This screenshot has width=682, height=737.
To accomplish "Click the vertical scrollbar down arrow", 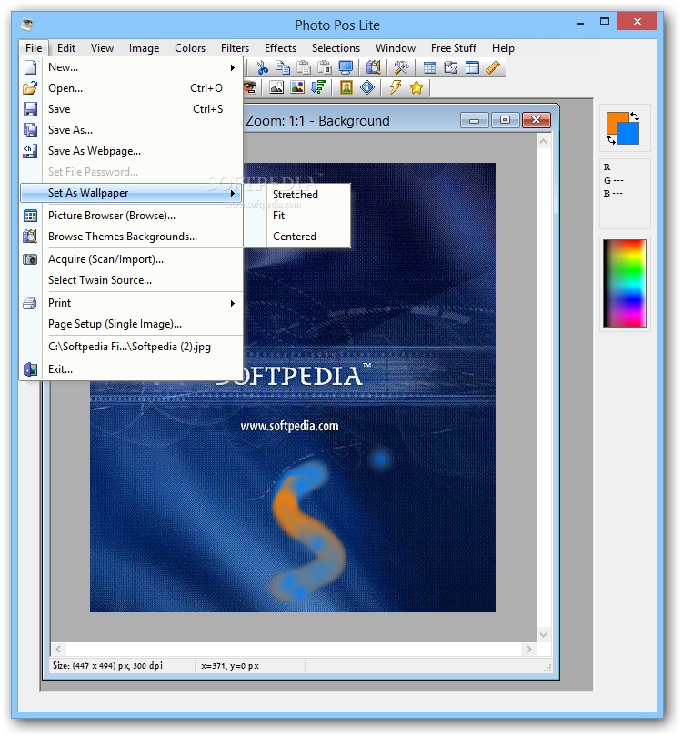I will 544,634.
